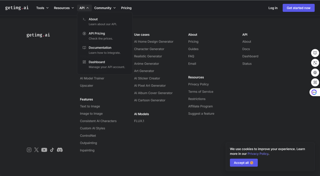Open Suggest a feature footer link
The height and width of the screenshot is (176, 320).
click(201, 114)
